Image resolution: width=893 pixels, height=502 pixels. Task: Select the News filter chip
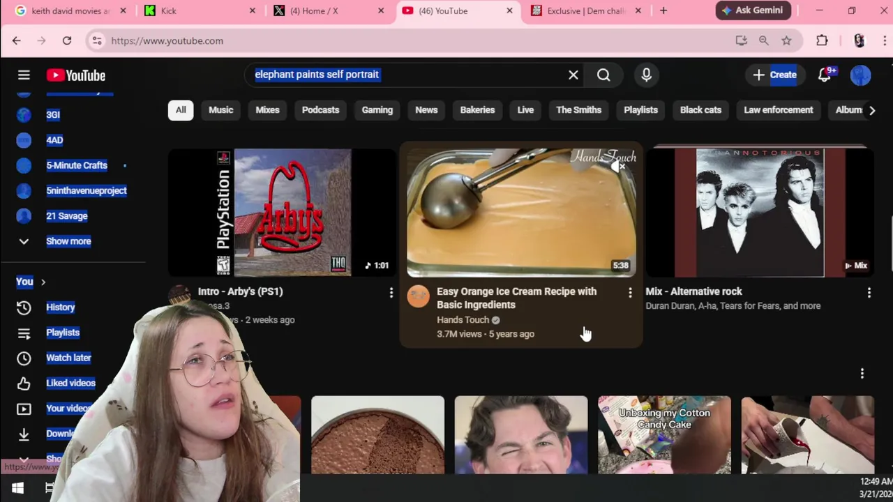pyautogui.click(x=426, y=109)
